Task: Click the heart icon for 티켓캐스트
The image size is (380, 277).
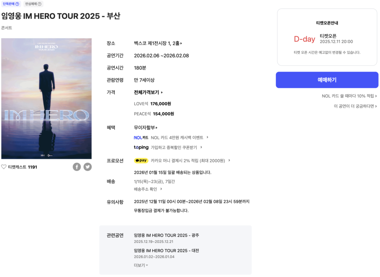Action: click(4, 167)
